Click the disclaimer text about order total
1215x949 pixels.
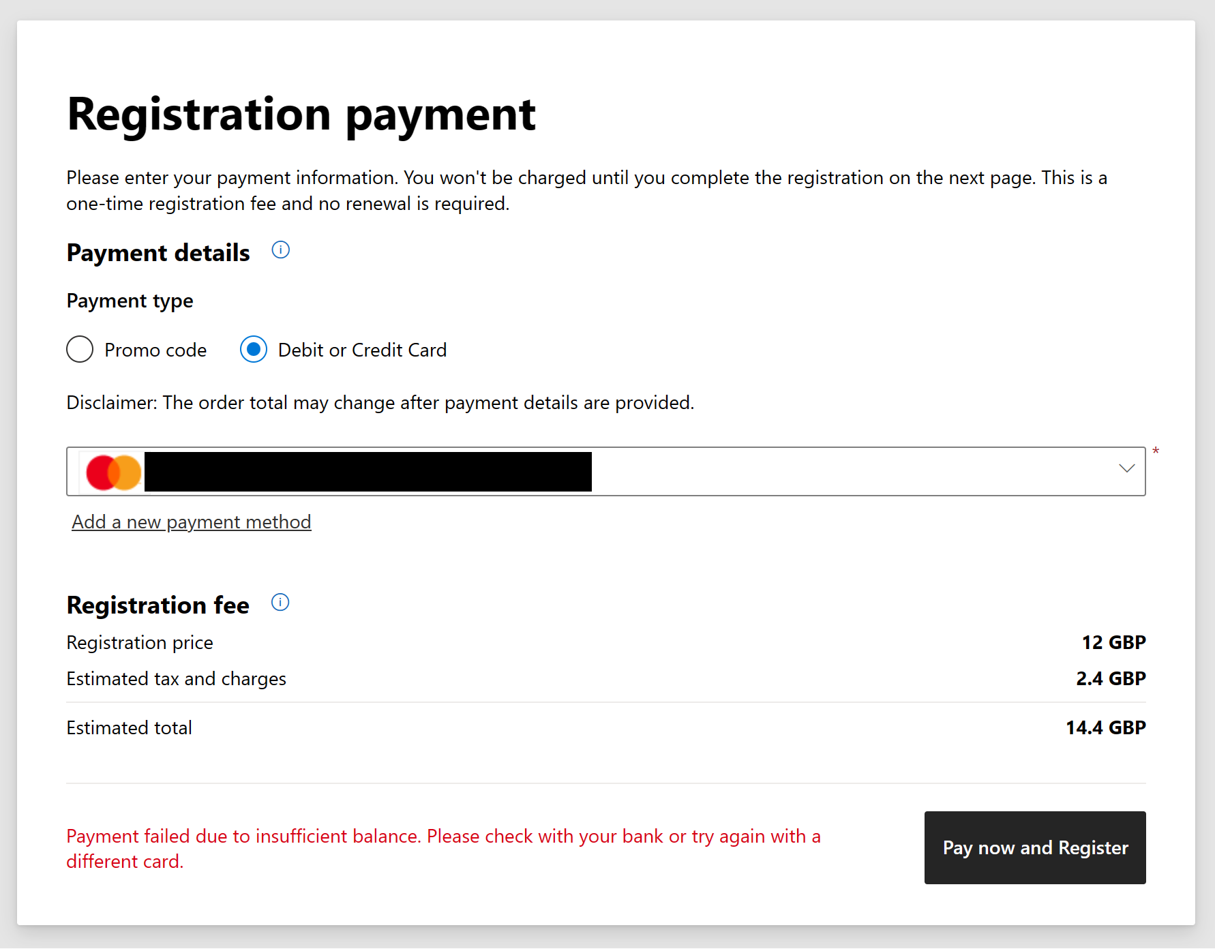pos(380,403)
